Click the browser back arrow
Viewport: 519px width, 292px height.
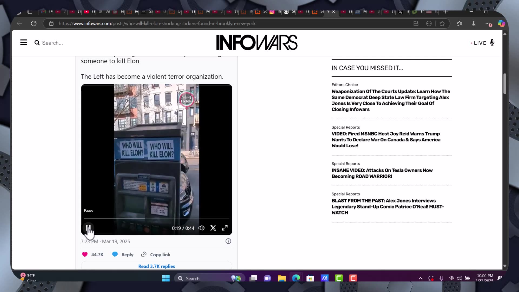point(19,24)
